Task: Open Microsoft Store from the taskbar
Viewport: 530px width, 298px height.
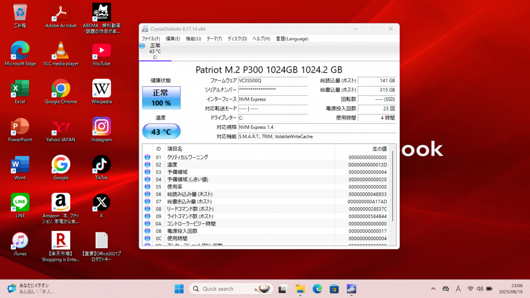Action: point(334,289)
